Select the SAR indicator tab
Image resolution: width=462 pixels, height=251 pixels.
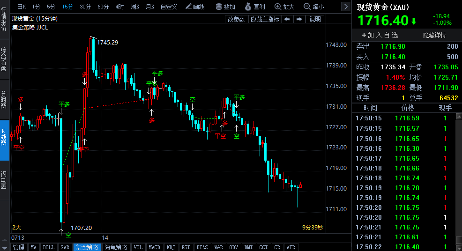coord(65,247)
